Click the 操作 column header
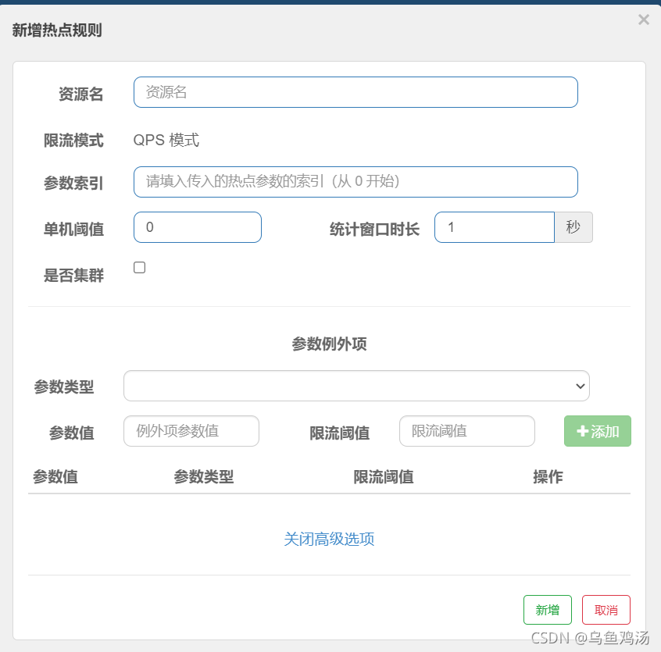661x652 pixels. pos(548,477)
